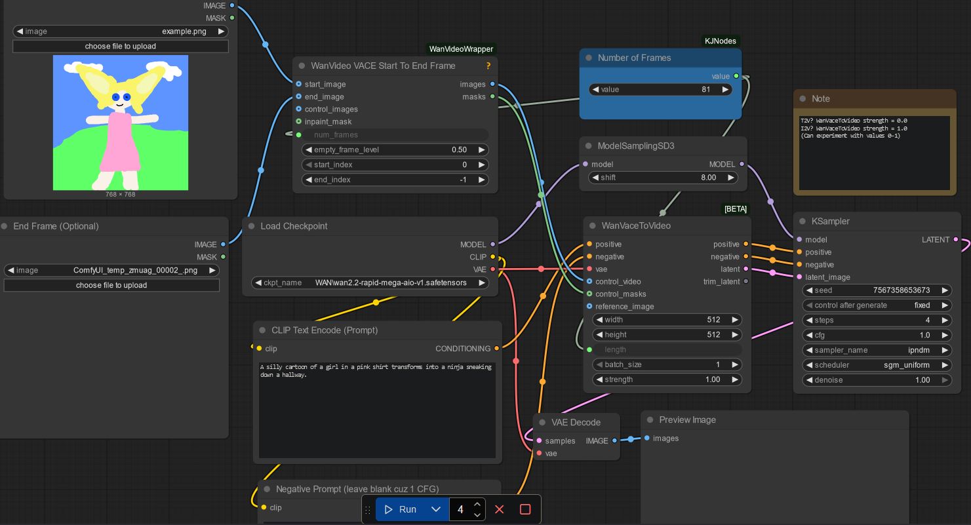This screenshot has width=971, height=525.
Task: Open the sampler_name ipndm dropdown
Action: 877,350
